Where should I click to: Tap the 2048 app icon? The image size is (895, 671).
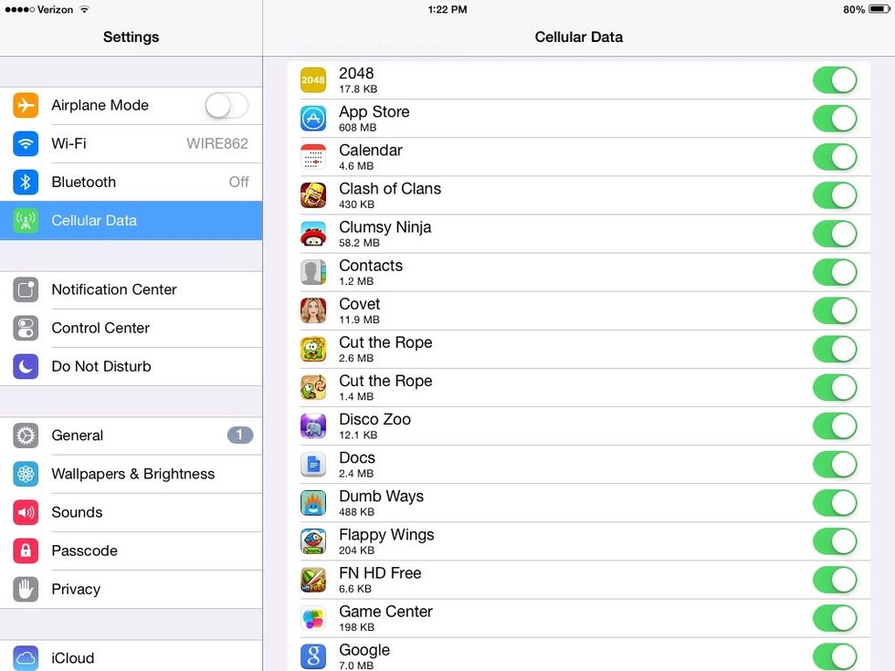pos(313,80)
